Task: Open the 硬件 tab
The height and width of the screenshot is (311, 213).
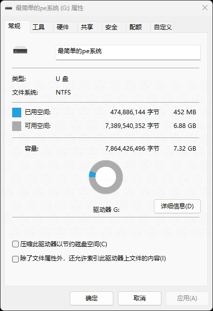Action: pos(63,27)
